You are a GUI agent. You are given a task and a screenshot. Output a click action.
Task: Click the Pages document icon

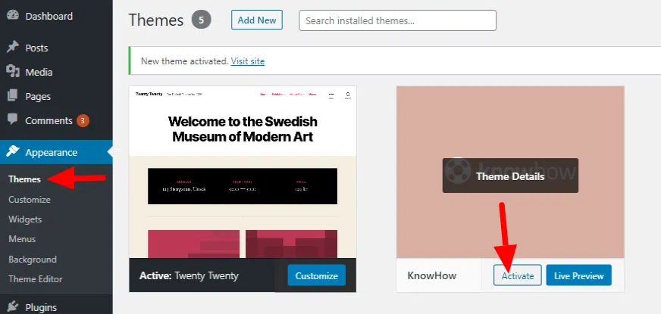pyautogui.click(x=13, y=96)
